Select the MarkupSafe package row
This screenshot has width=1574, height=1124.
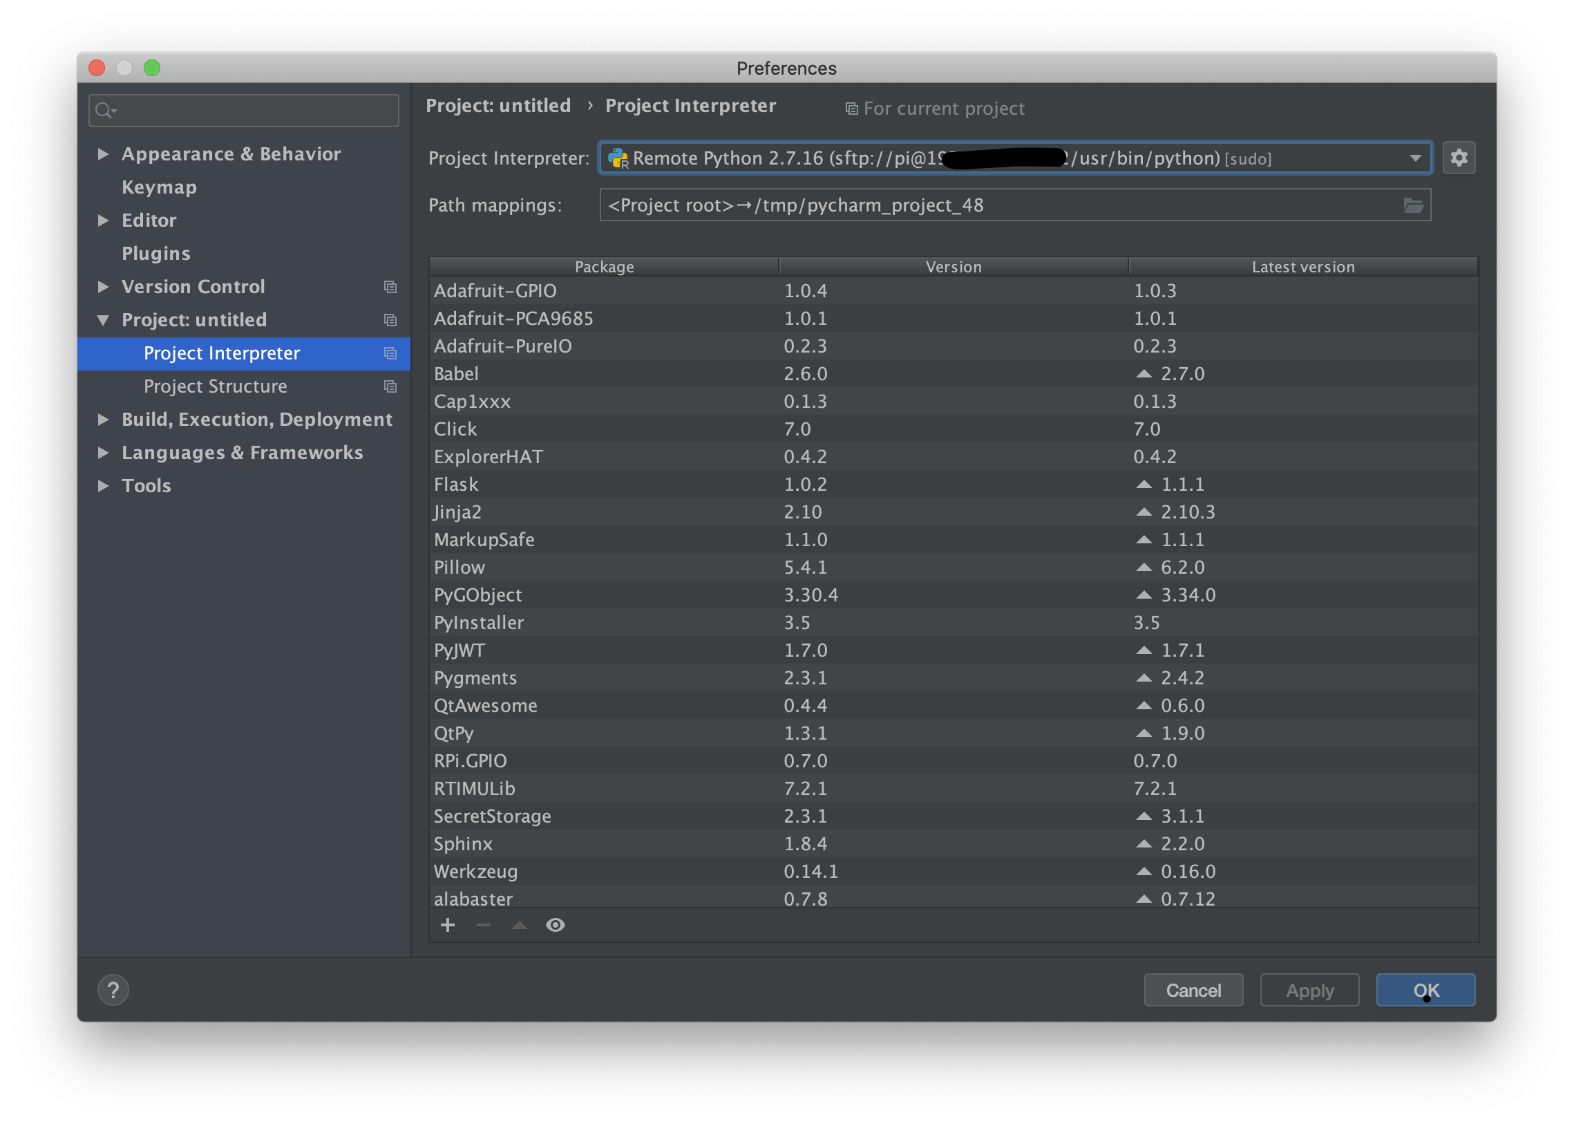954,540
